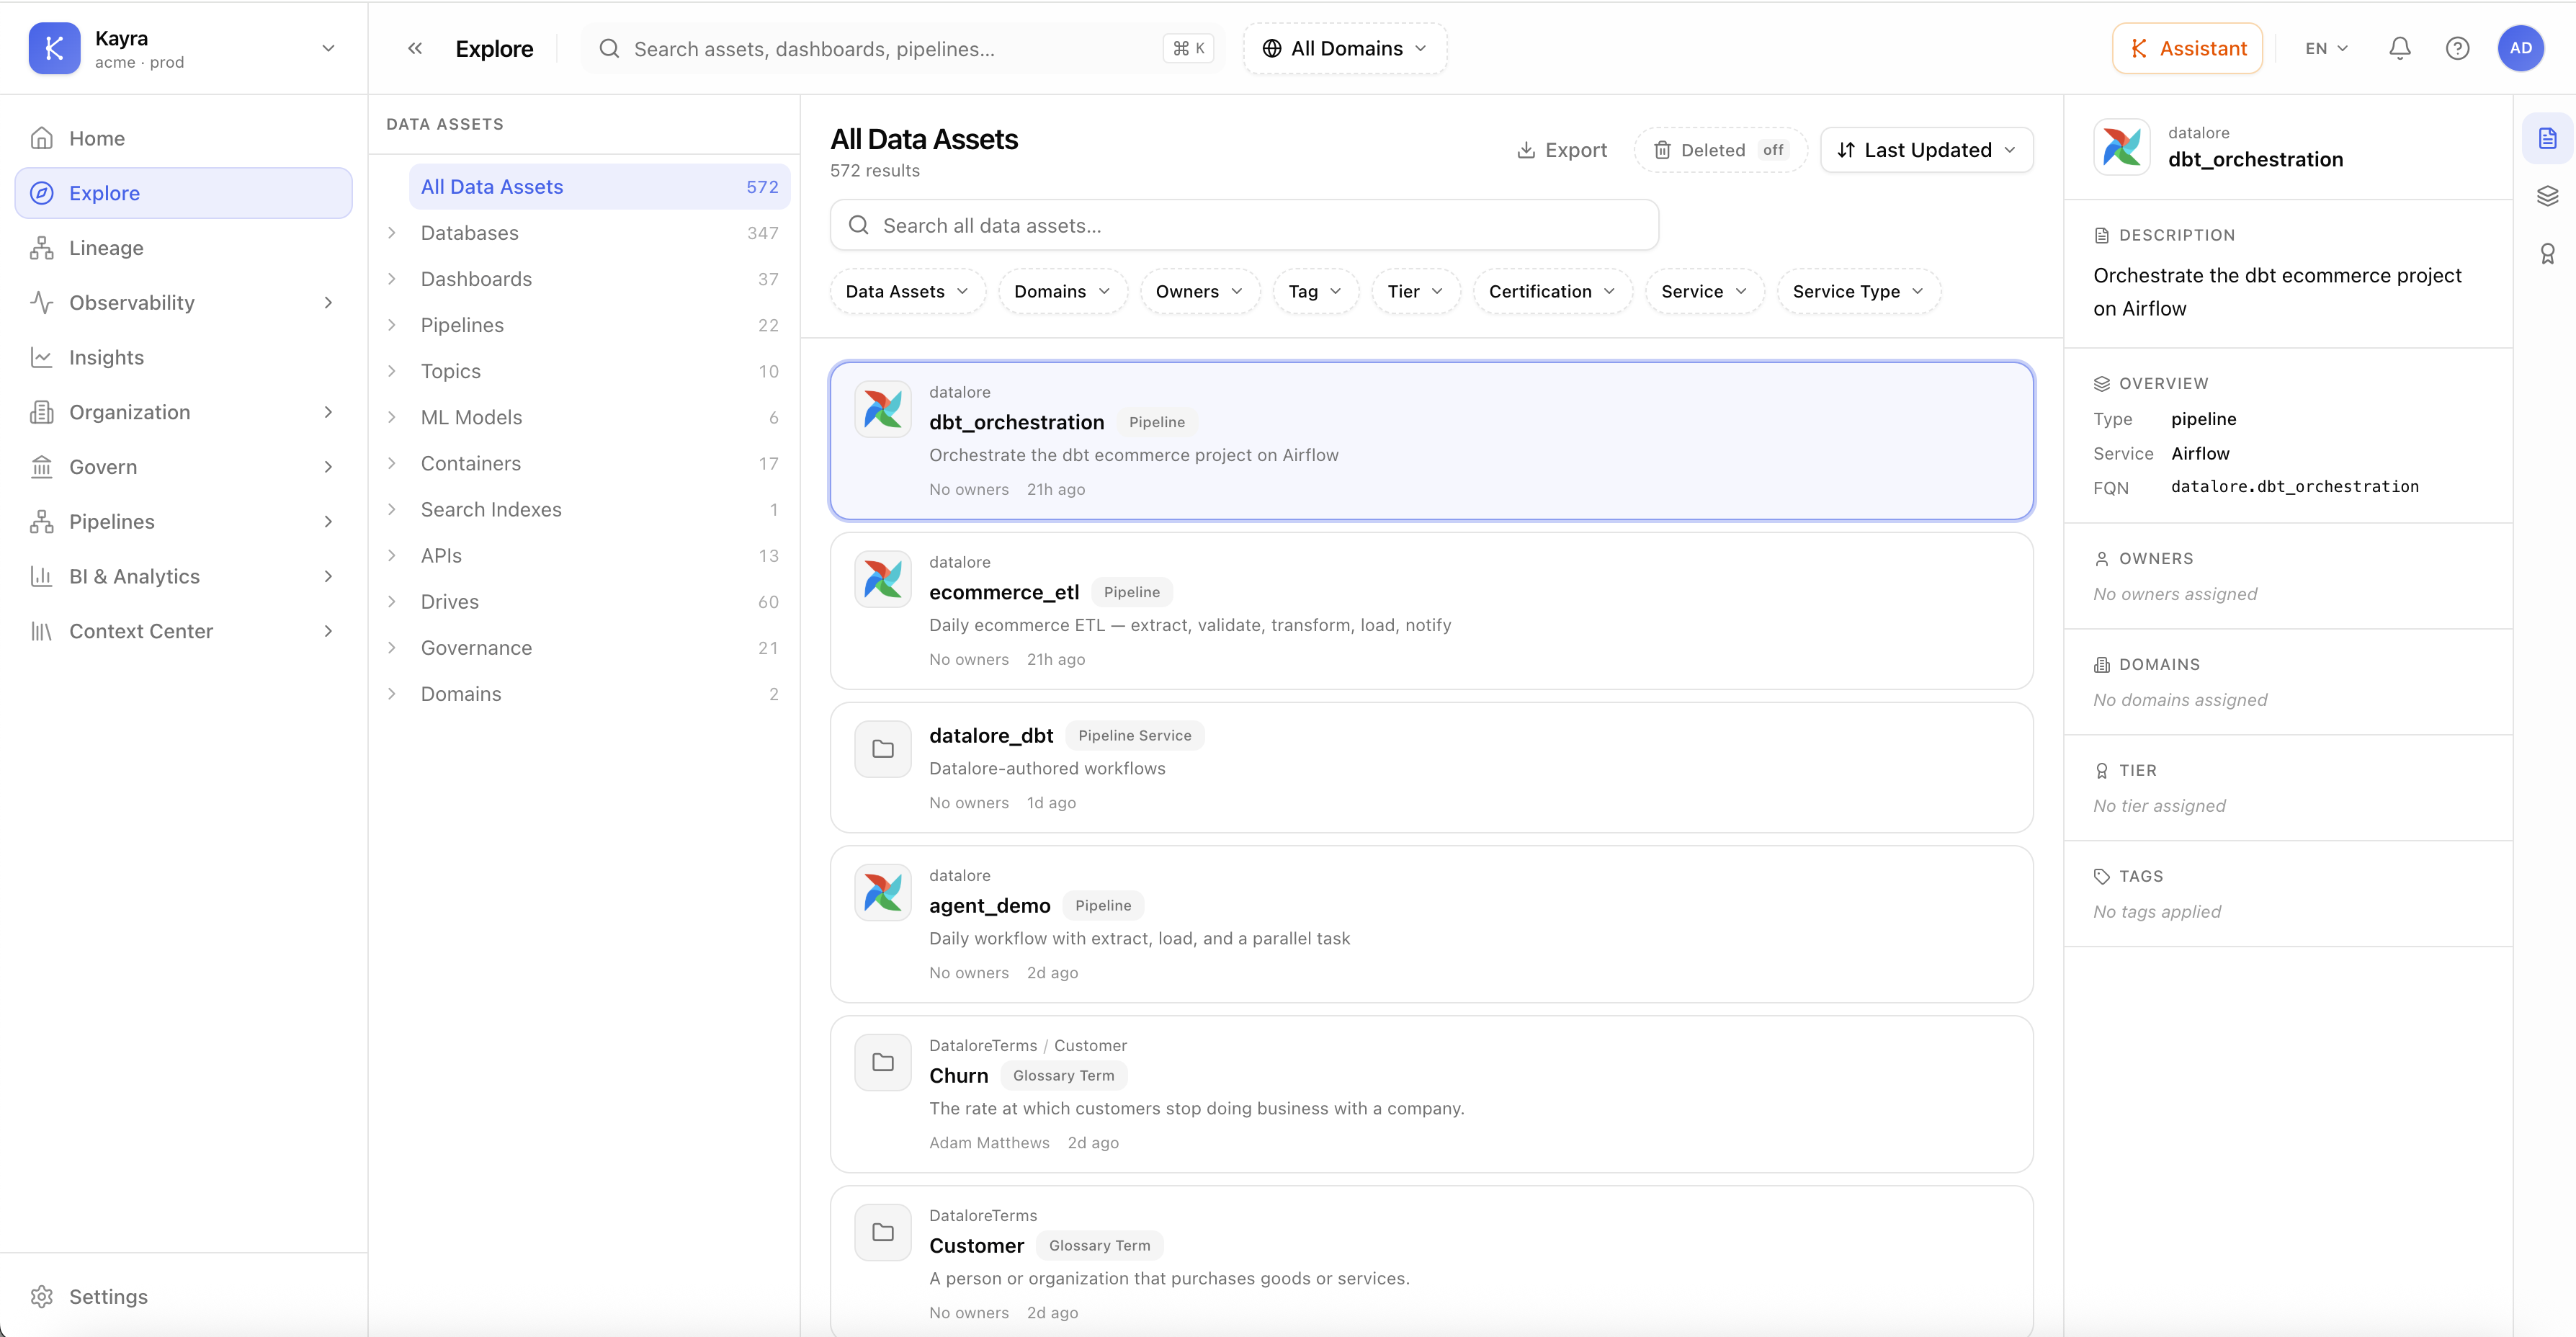This screenshot has width=2576, height=1337.
Task: Click the Airflow service value in overview
Action: point(2200,453)
